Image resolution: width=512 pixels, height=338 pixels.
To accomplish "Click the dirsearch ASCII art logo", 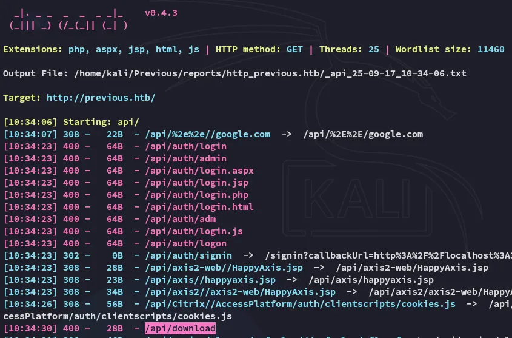I will click(68, 20).
